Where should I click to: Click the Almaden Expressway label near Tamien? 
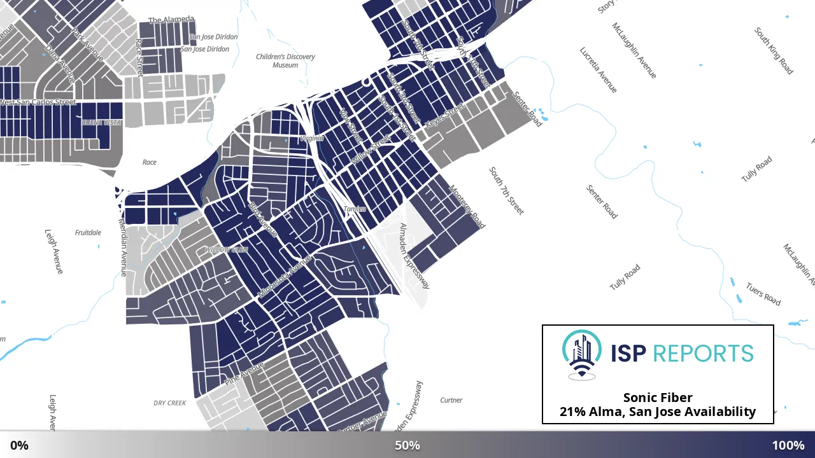(415, 256)
